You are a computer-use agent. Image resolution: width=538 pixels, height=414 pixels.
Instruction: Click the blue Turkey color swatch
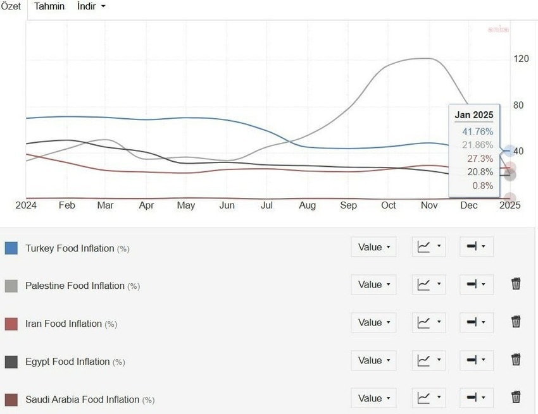(11, 248)
